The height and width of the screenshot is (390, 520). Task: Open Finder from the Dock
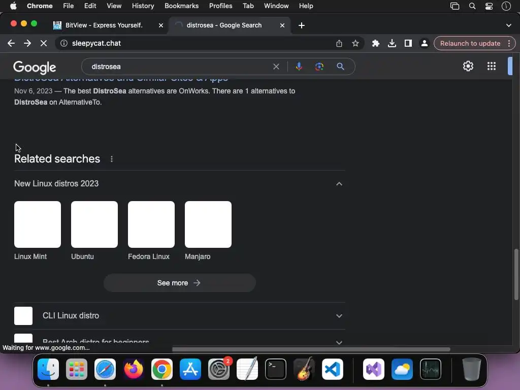pos(48,369)
